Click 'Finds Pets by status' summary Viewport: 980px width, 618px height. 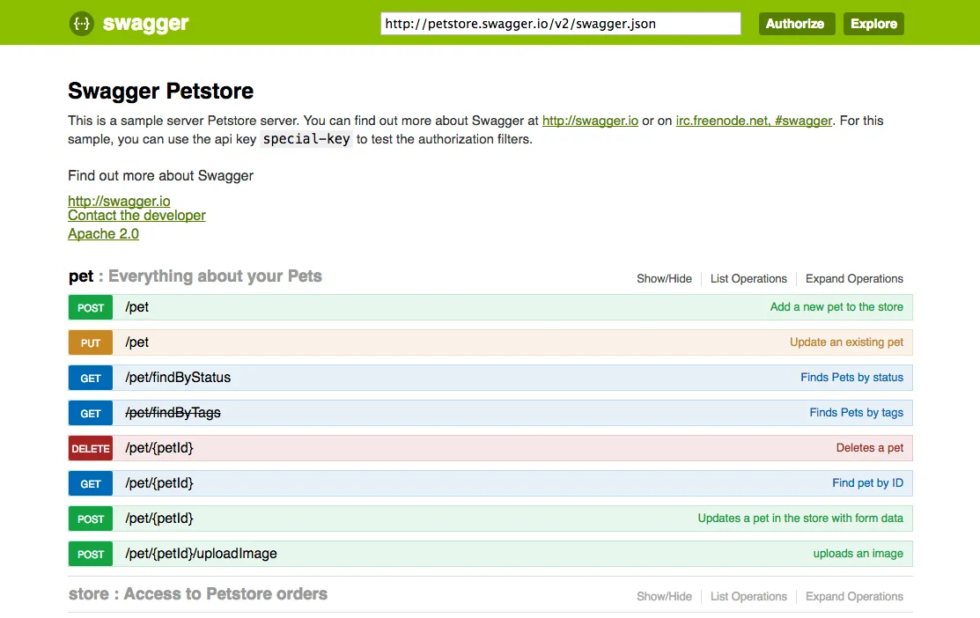tap(851, 378)
